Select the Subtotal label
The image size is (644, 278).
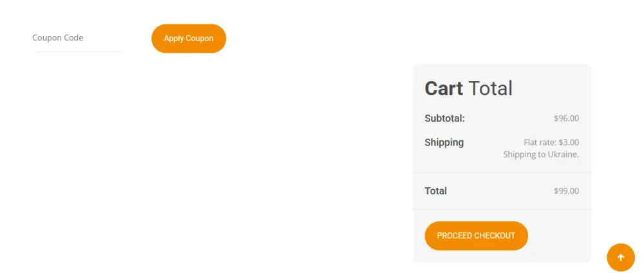pyautogui.click(x=444, y=118)
